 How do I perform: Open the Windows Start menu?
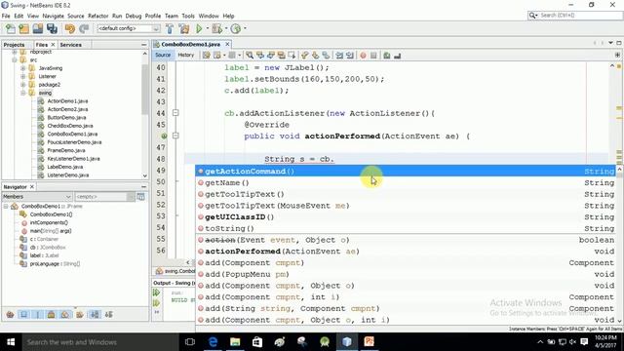coord(11,342)
